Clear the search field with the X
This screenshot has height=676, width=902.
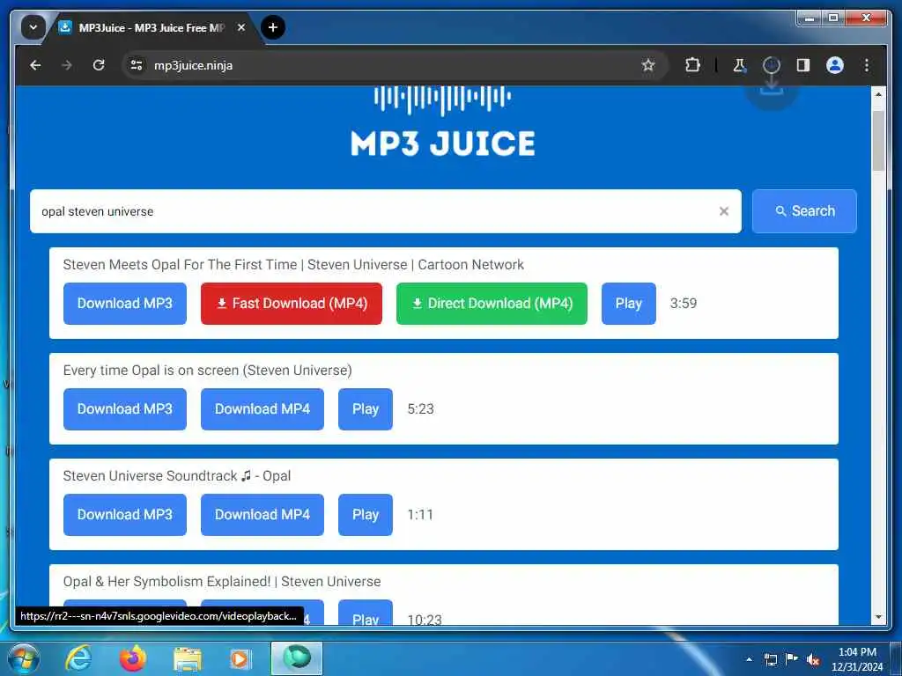coord(724,211)
